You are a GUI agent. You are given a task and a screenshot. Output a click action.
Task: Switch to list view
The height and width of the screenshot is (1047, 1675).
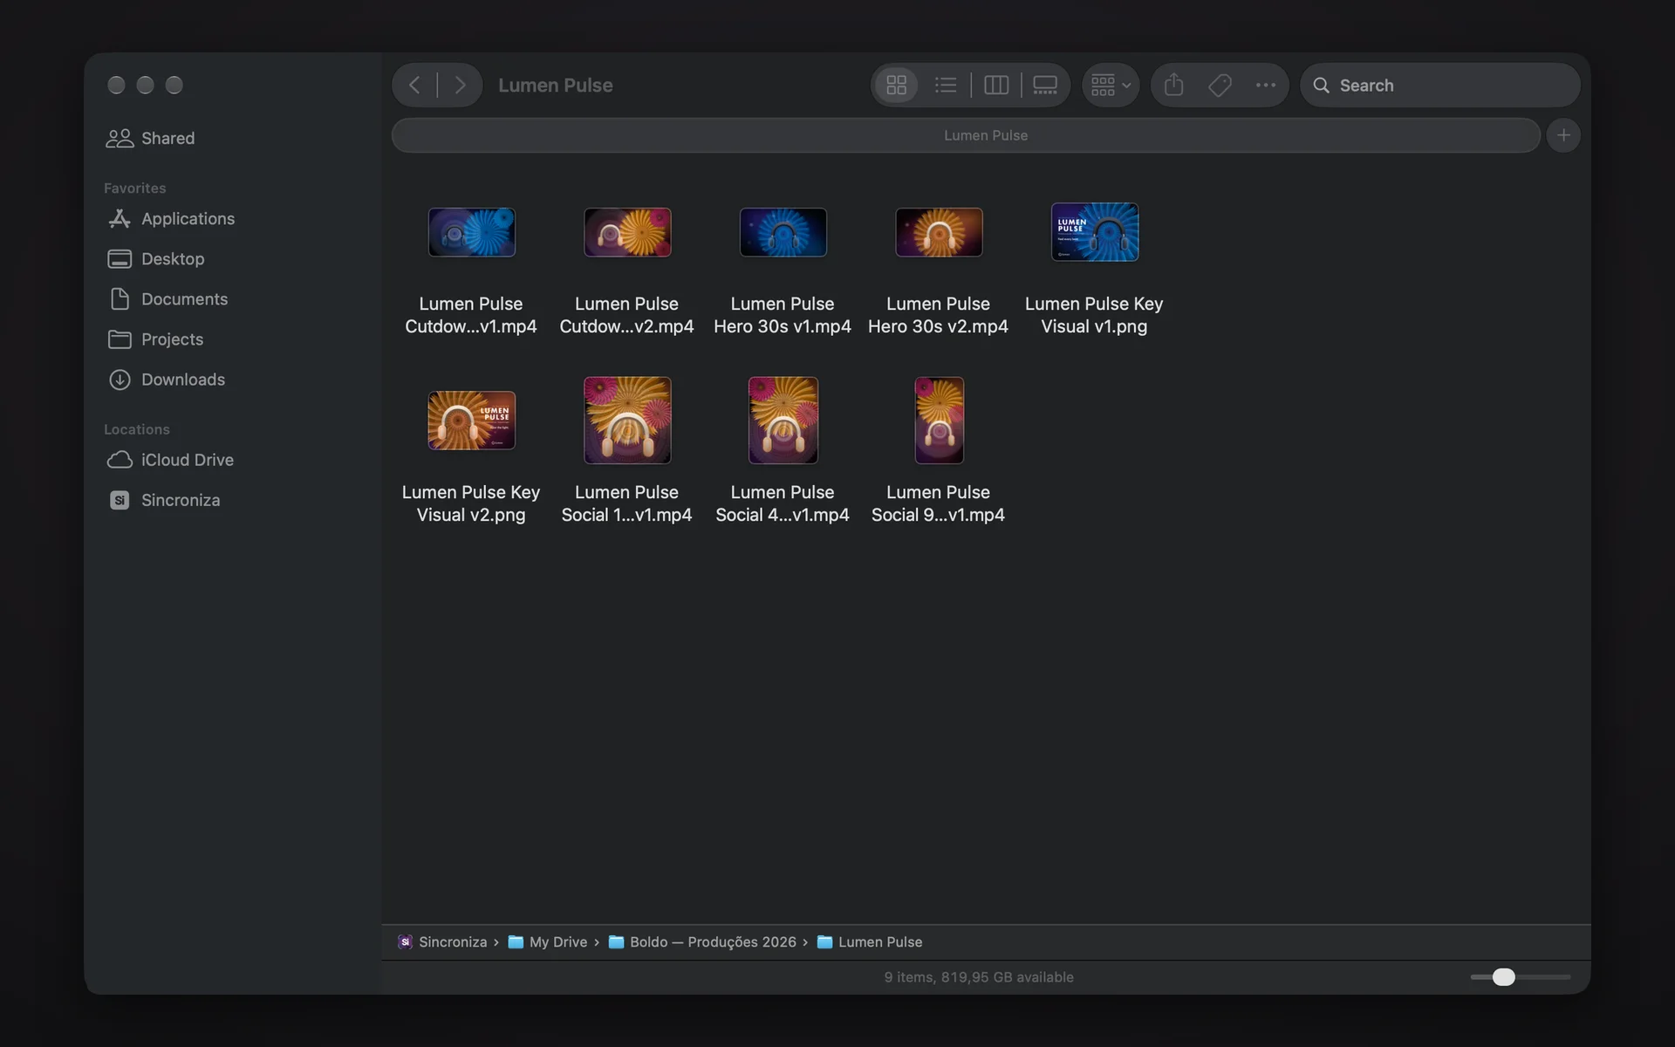946,85
